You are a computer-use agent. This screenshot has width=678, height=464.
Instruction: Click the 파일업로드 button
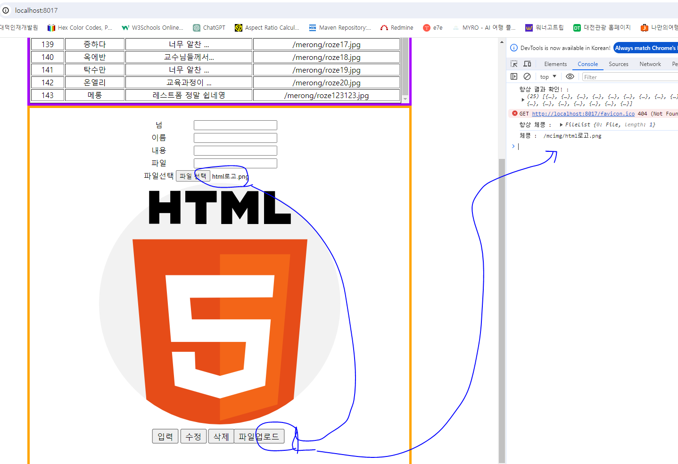point(259,437)
